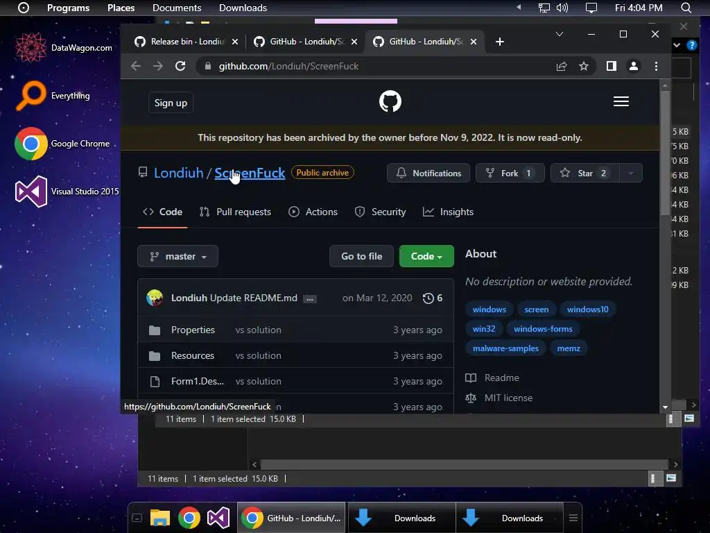Click the Chrome page vertical scrollbar

(x=665, y=154)
